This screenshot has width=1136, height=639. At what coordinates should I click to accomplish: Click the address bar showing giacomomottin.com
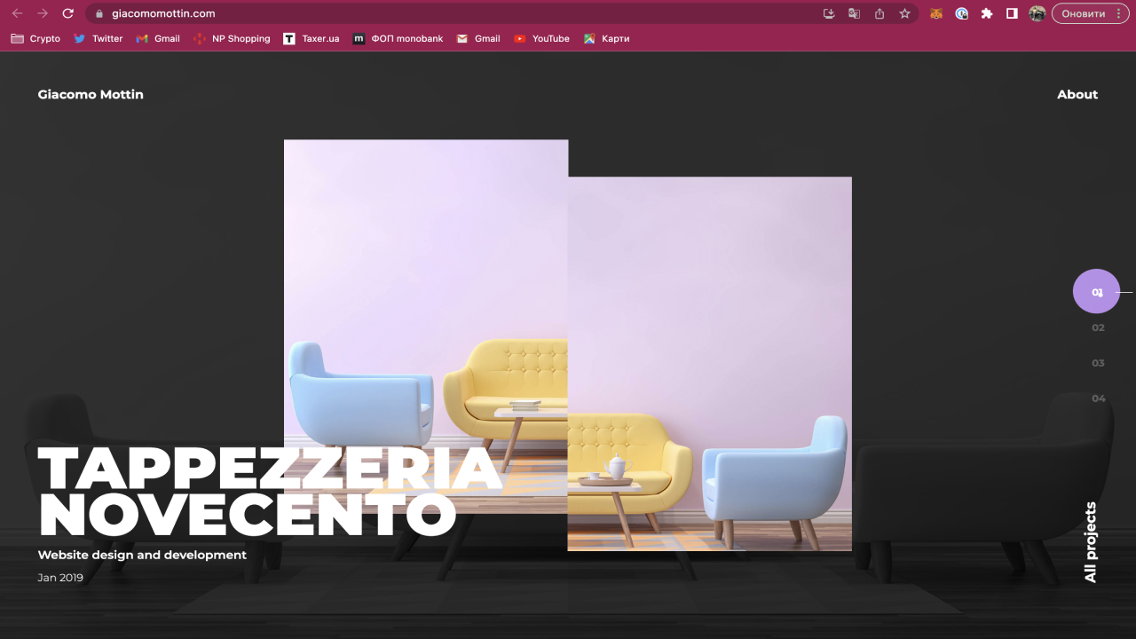[164, 13]
